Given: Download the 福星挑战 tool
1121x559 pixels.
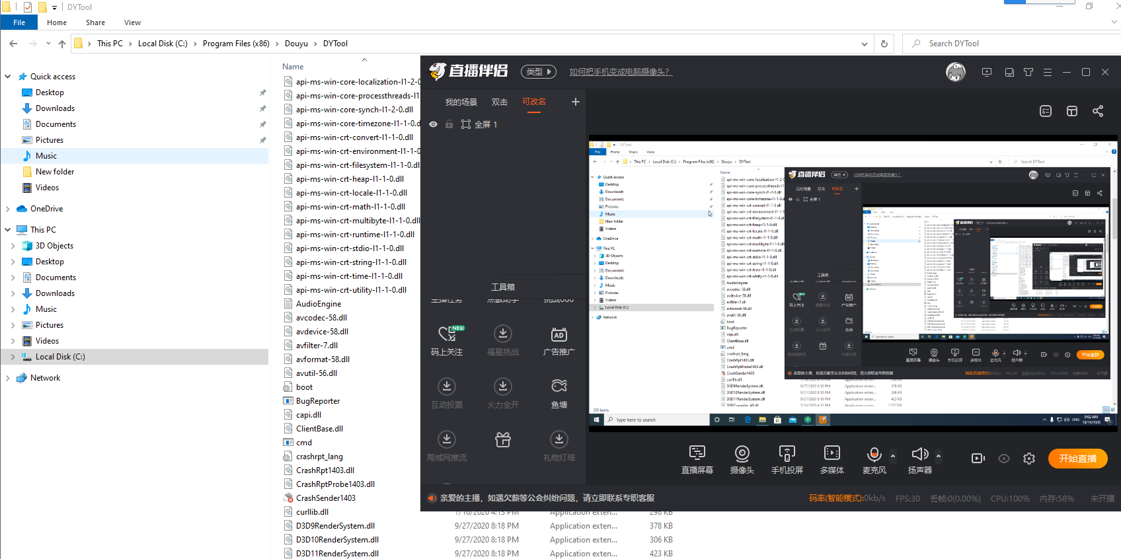Looking at the screenshot, I should 503,340.
